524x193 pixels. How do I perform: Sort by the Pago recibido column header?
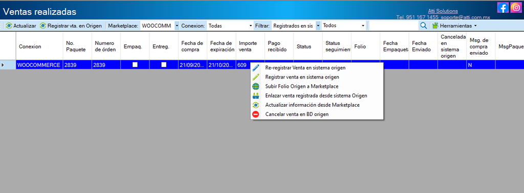pyautogui.click(x=279, y=46)
